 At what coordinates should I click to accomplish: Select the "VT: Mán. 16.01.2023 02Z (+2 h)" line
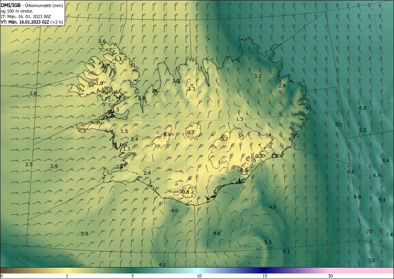[x=32, y=22]
